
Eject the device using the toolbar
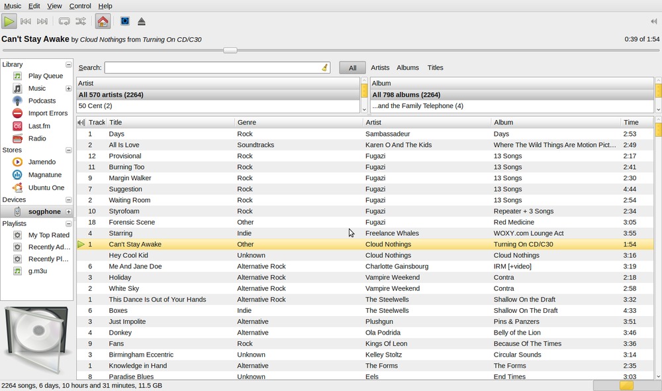tap(142, 22)
